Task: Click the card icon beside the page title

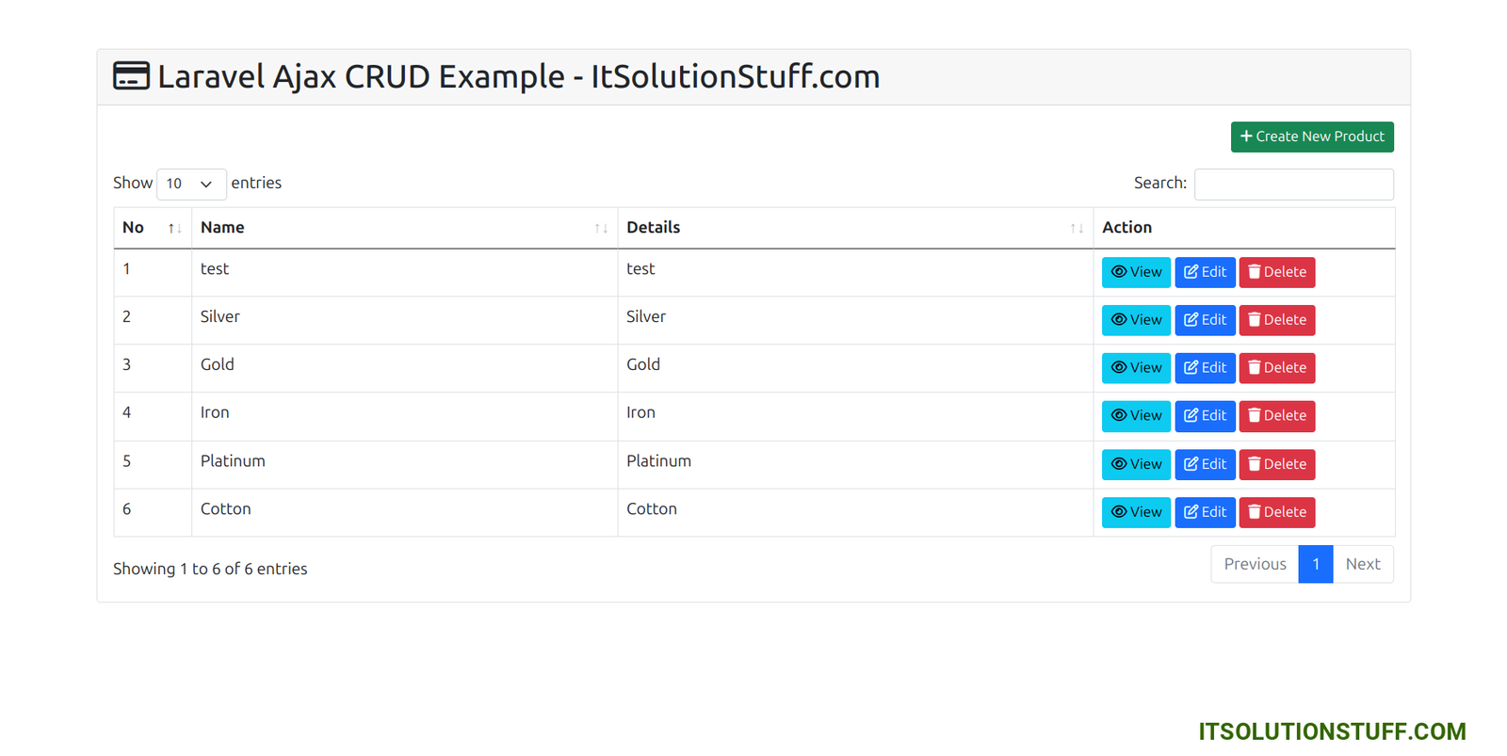Action: (131, 75)
